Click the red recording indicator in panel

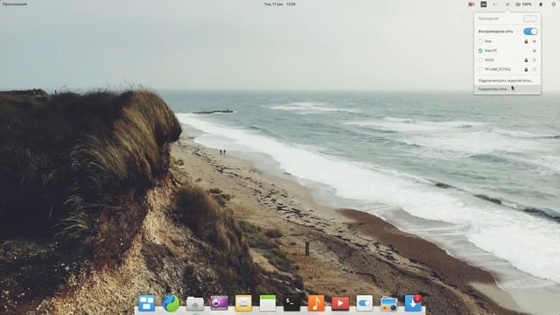coord(472,4)
